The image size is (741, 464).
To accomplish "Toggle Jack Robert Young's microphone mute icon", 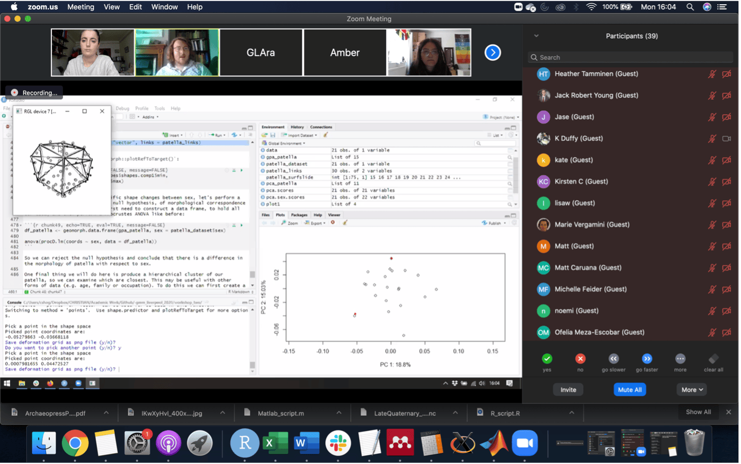I will [x=712, y=95].
